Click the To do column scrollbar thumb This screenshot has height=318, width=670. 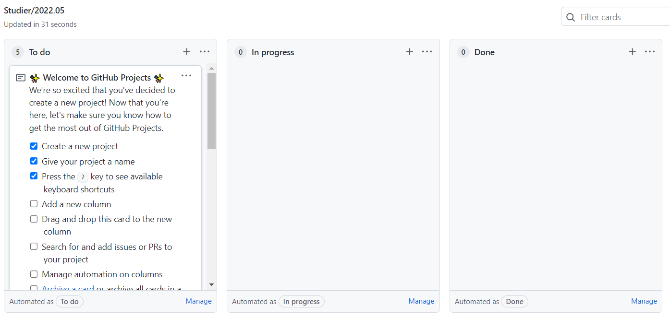[x=211, y=111]
